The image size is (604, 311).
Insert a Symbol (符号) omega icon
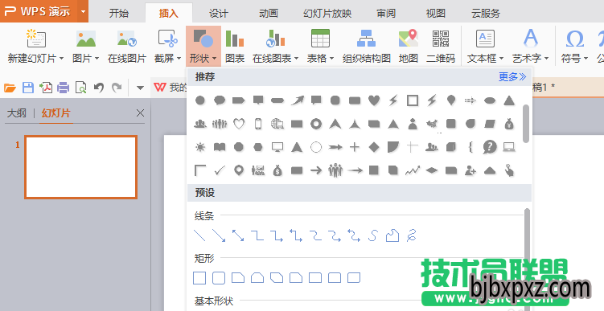tap(574, 39)
